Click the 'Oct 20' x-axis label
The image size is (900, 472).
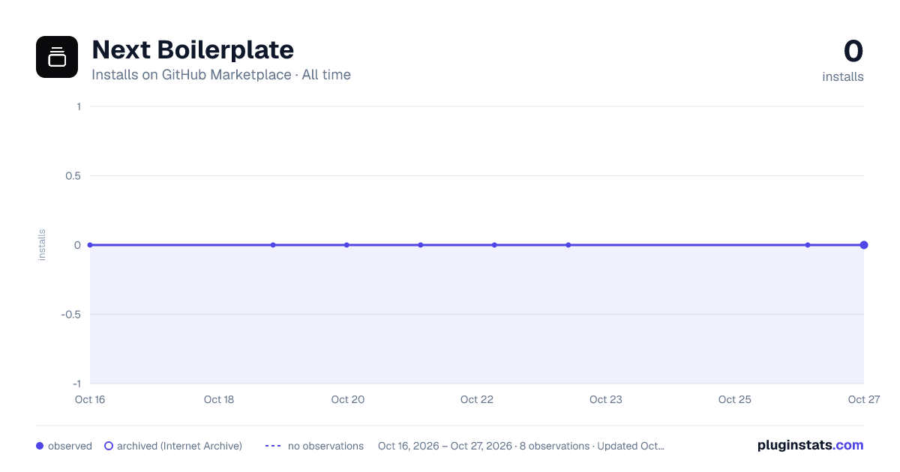click(x=348, y=399)
